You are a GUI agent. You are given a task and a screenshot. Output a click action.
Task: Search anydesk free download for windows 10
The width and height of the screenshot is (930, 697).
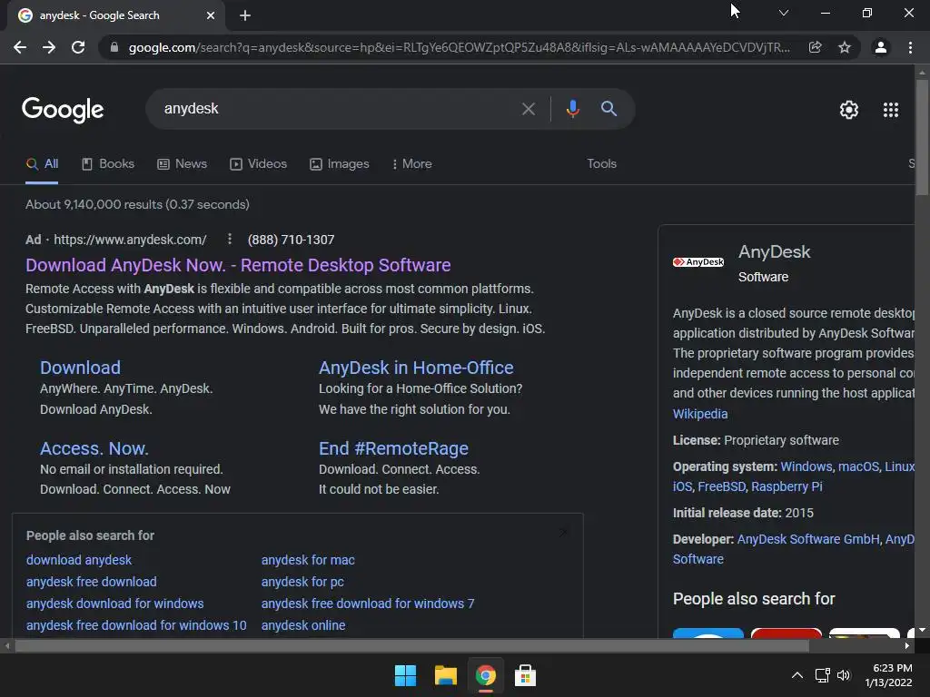click(x=136, y=625)
